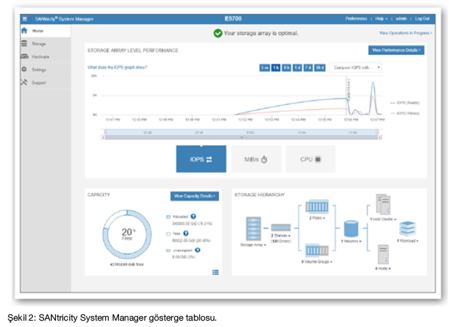Go to the Hardware section
This screenshot has width=455, height=327.
[x=40, y=57]
